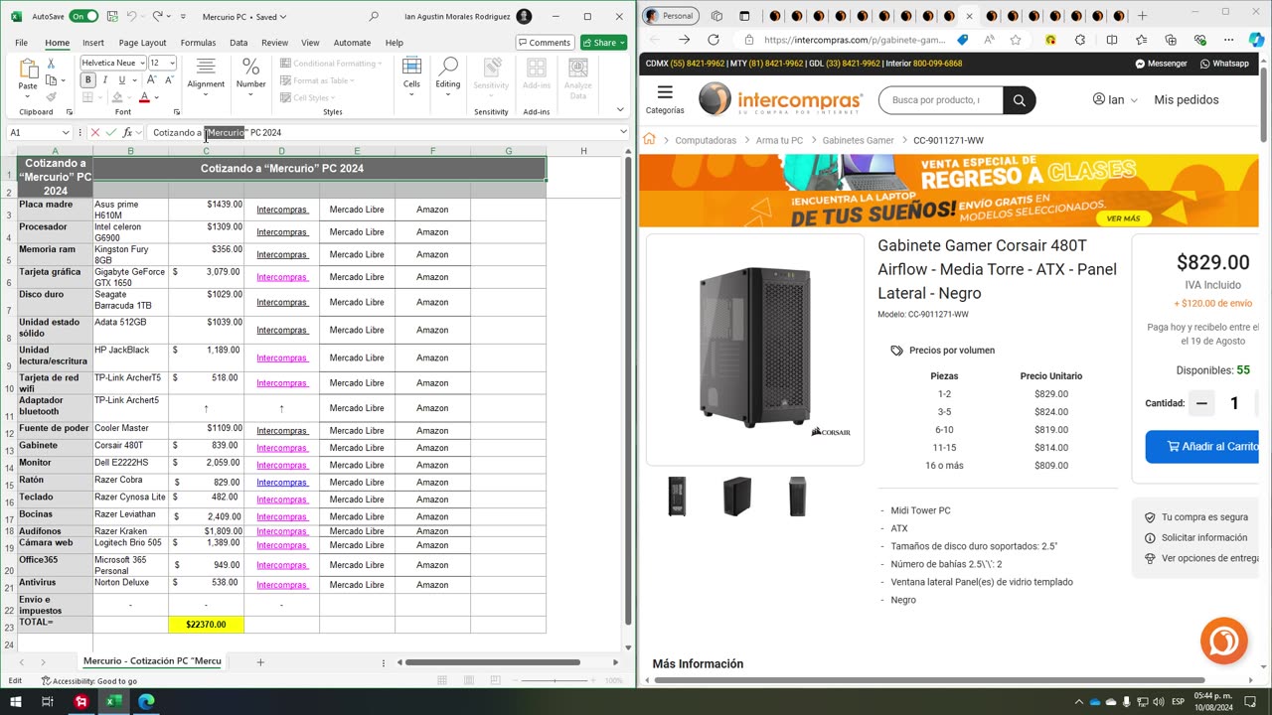Image resolution: width=1272 pixels, height=715 pixels.
Task: Open the Formulas ribbon tab
Action: (198, 43)
